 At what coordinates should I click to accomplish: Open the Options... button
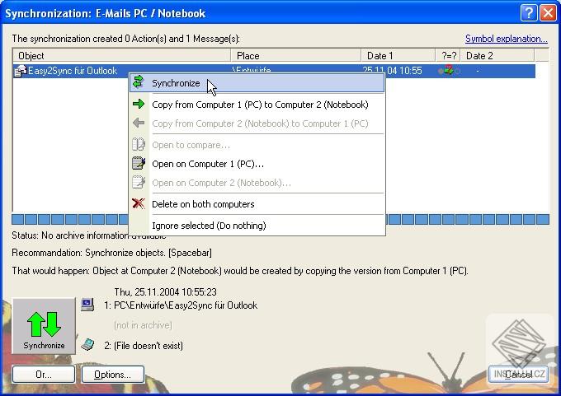pyautogui.click(x=113, y=375)
